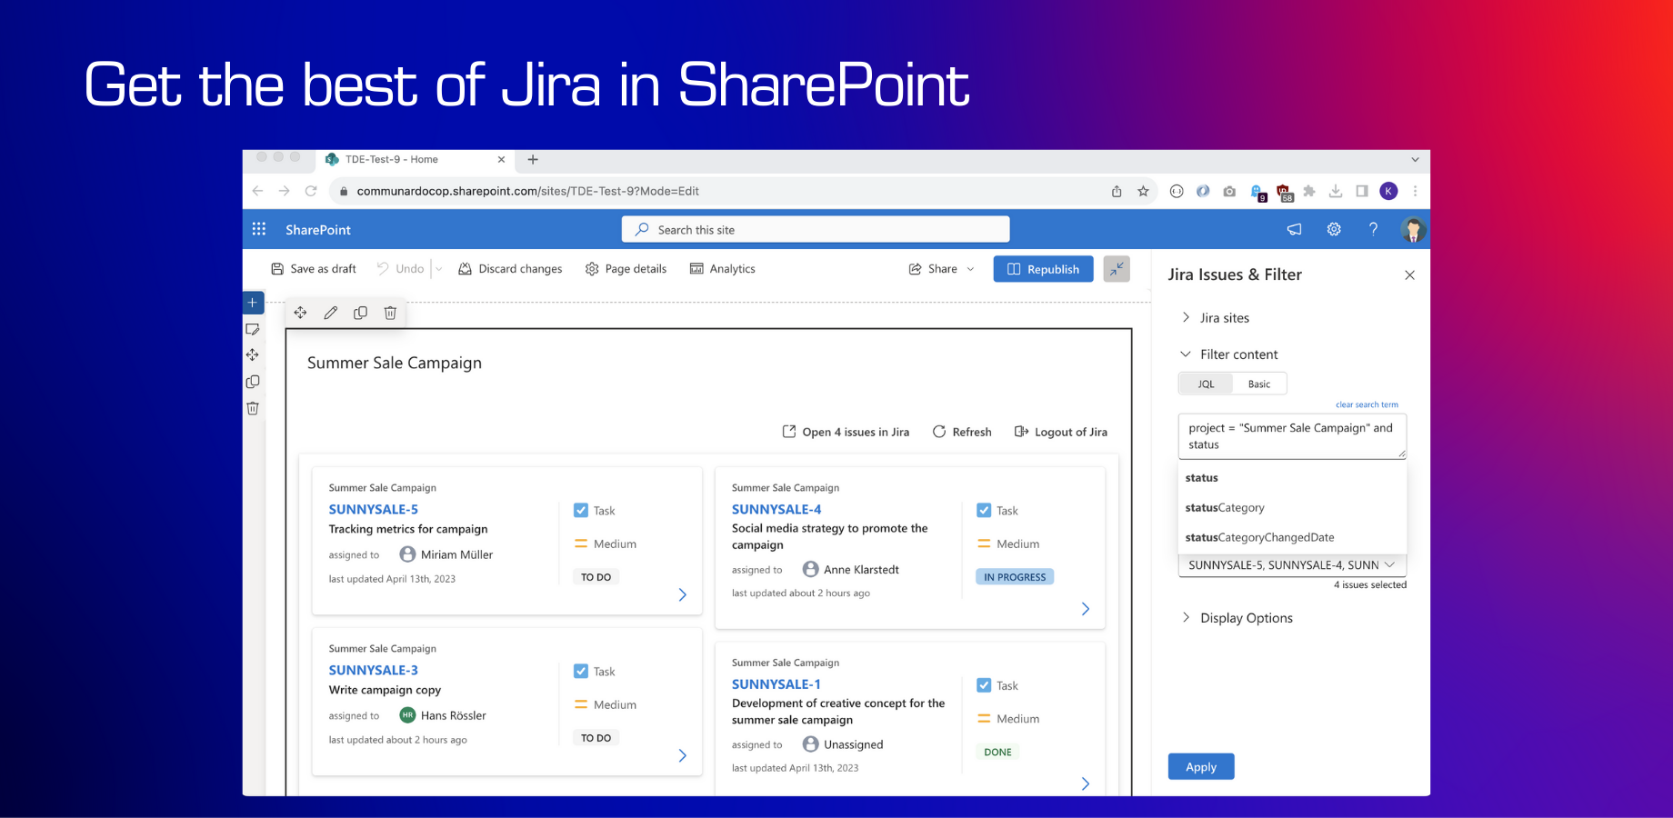Focus the 'Search this site' box
This screenshot has width=1673, height=818.
[x=816, y=229]
